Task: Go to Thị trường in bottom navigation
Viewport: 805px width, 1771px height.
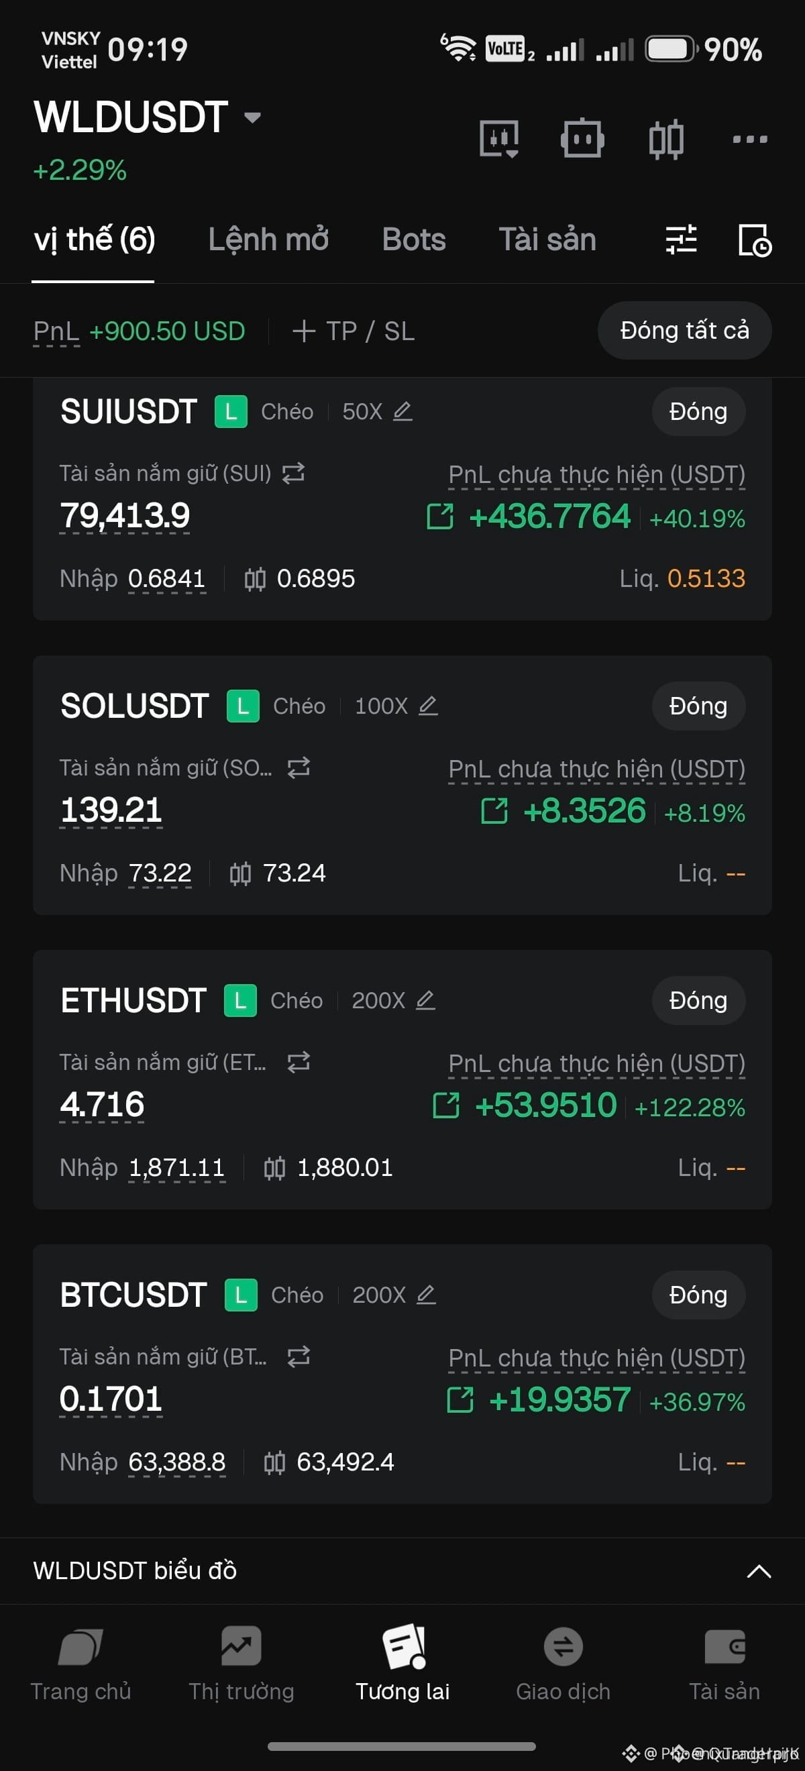Action: click(x=241, y=1662)
